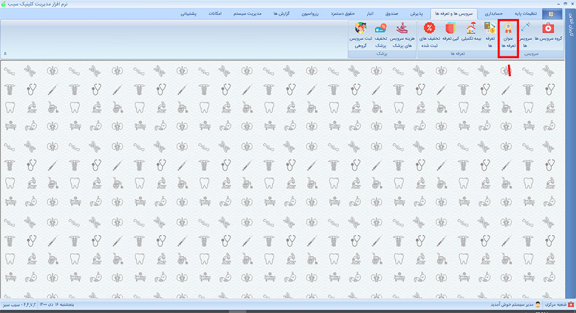Select تعرفه ها (Tariffs) calculator icon
The width and height of the screenshot is (576, 313).
pyautogui.click(x=490, y=34)
